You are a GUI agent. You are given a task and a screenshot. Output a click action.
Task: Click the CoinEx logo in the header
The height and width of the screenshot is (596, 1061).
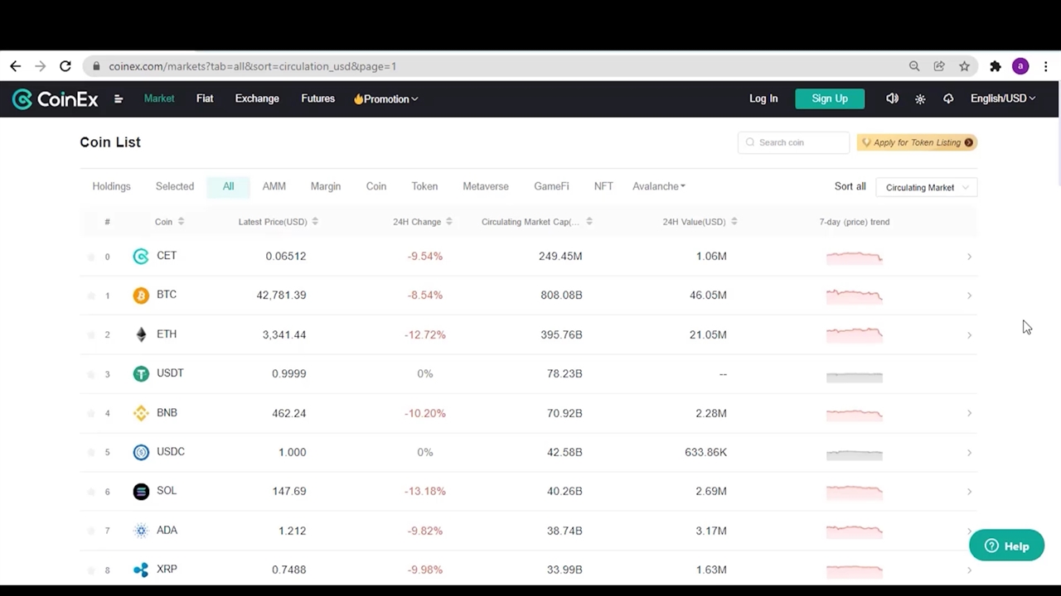[x=55, y=99]
